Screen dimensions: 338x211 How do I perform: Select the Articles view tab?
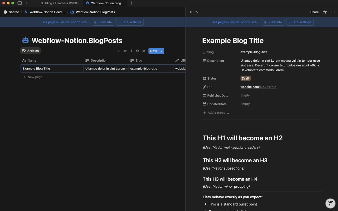(x=30, y=51)
